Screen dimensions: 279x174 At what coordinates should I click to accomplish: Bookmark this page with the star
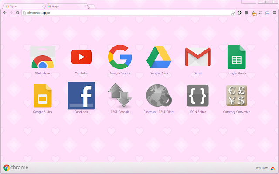(x=232, y=13)
